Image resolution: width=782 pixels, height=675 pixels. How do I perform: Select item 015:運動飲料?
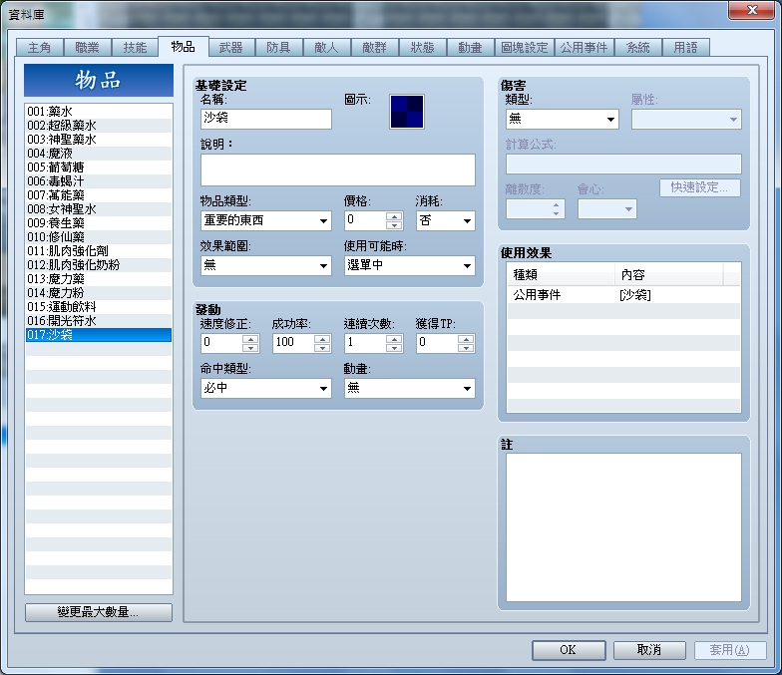(x=99, y=307)
